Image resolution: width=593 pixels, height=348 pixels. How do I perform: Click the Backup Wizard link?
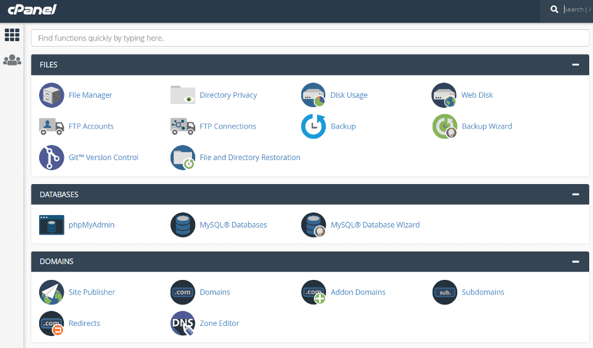(x=486, y=126)
